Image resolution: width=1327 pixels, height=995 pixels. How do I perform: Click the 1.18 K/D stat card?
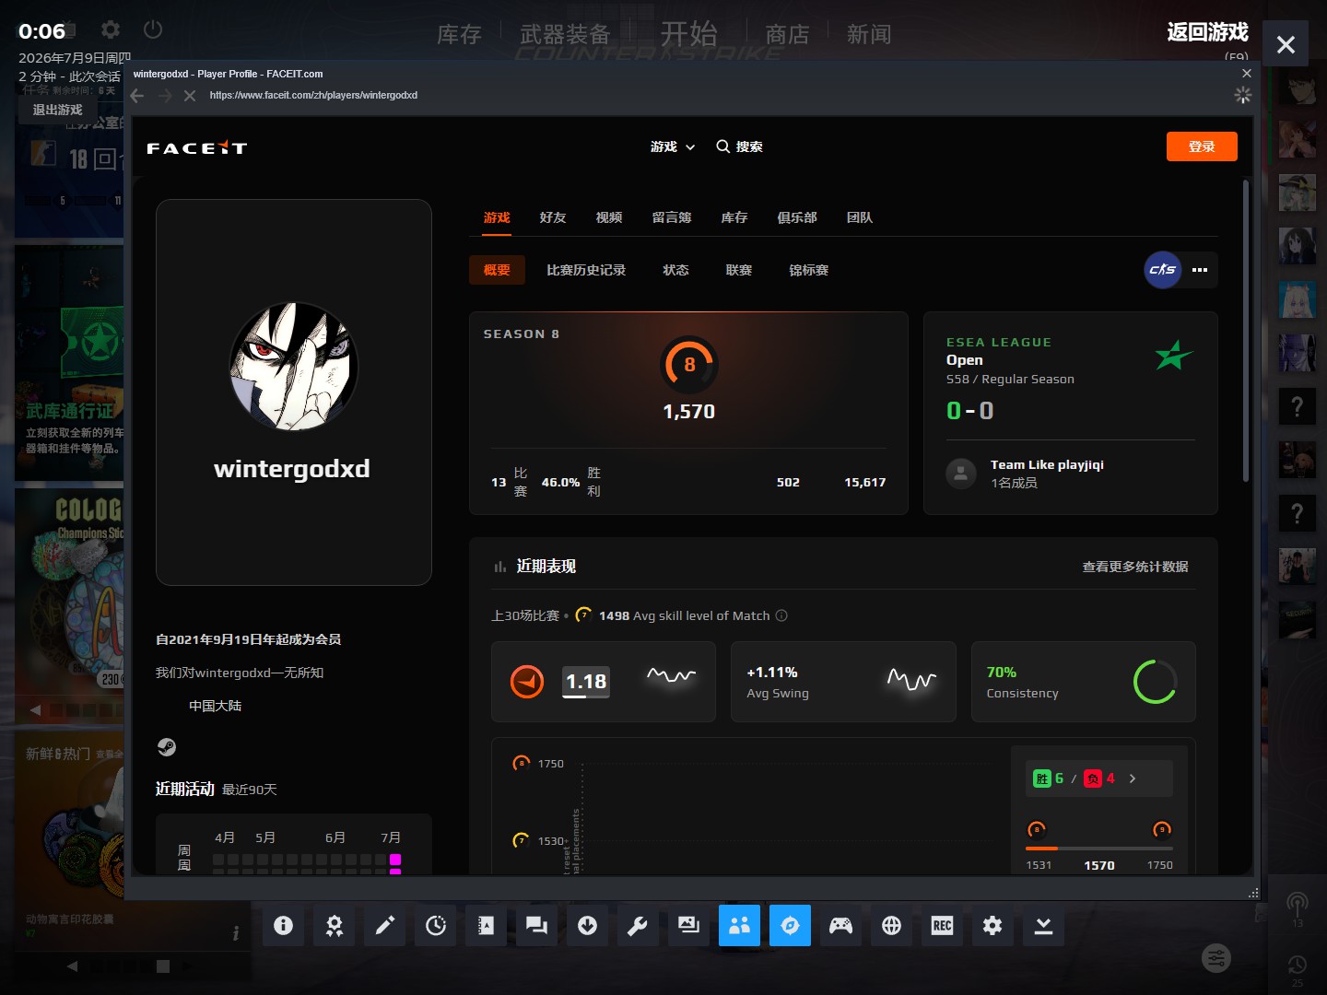604,682
